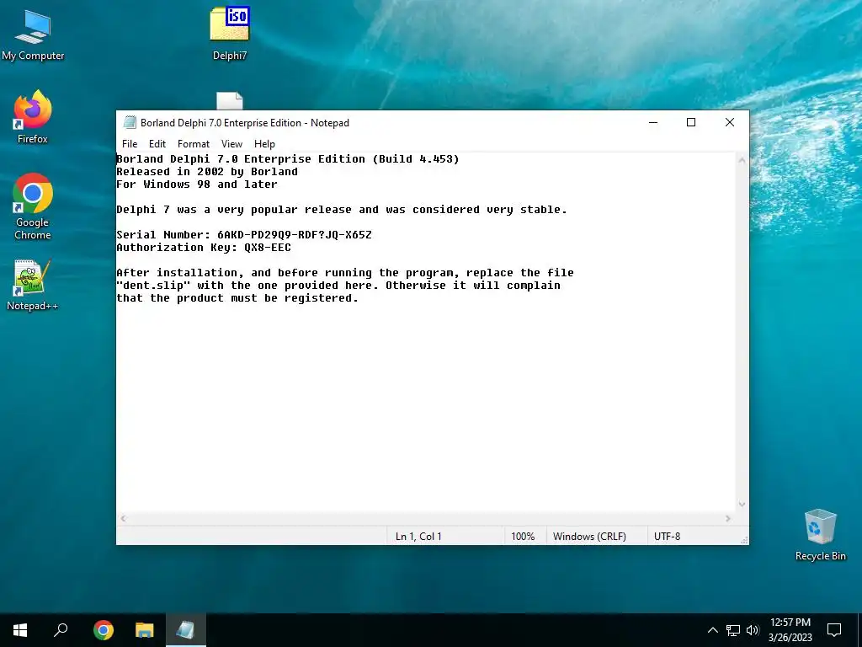Click the 'Windows (CRLF)' status entry
Viewport: 862px width, 647px height.
pos(589,537)
